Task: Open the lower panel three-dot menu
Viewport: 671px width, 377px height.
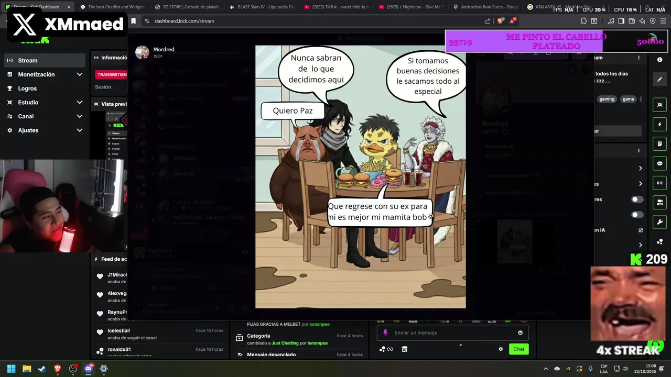Action: click(x=638, y=150)
